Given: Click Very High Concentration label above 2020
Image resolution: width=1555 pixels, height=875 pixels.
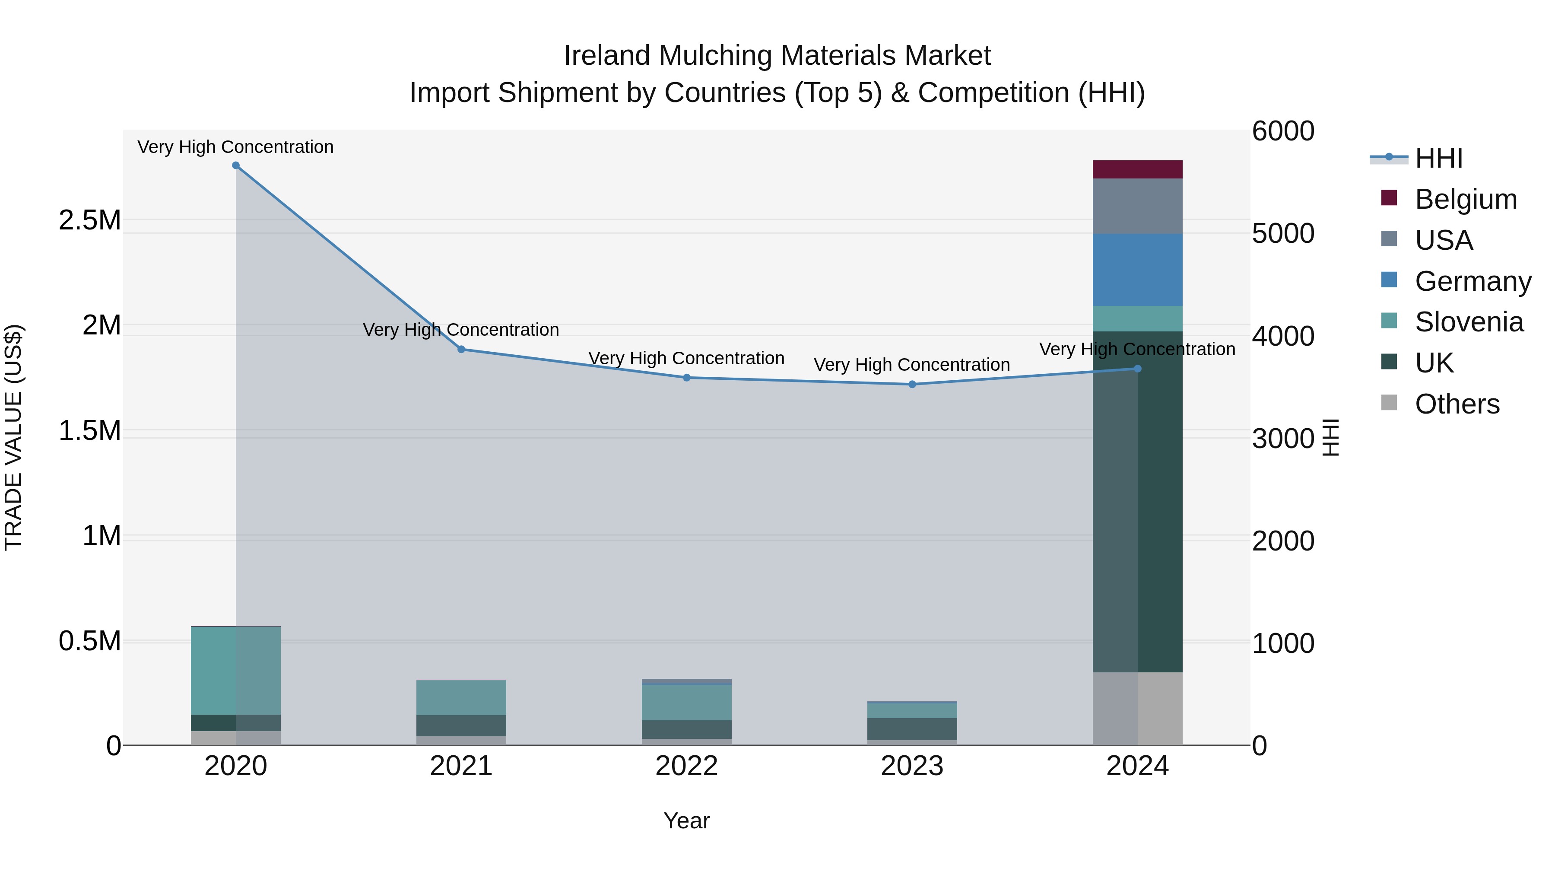Looking at the screenshot, I should tap(235, 147).
